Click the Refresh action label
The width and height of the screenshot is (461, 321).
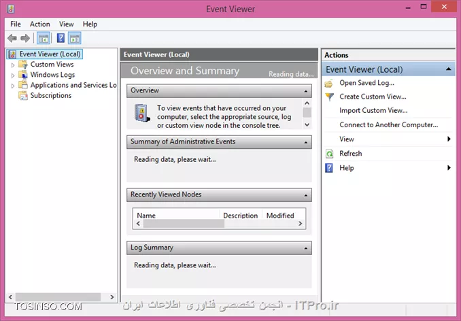click(350, 154)
